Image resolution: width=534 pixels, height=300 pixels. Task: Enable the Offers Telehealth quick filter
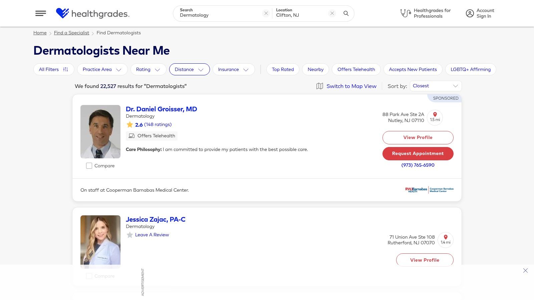(x=356, y=69)
